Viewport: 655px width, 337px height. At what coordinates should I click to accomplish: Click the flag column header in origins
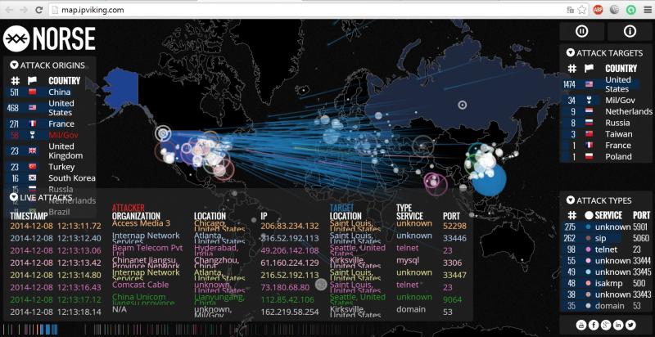(32, 80)
